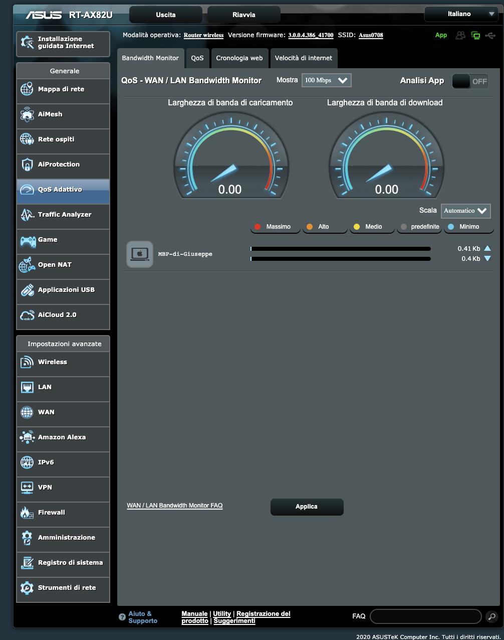This screenshot has height=640, width=504.
Task: Open the LAN port icon
Action: coord(27,387)
